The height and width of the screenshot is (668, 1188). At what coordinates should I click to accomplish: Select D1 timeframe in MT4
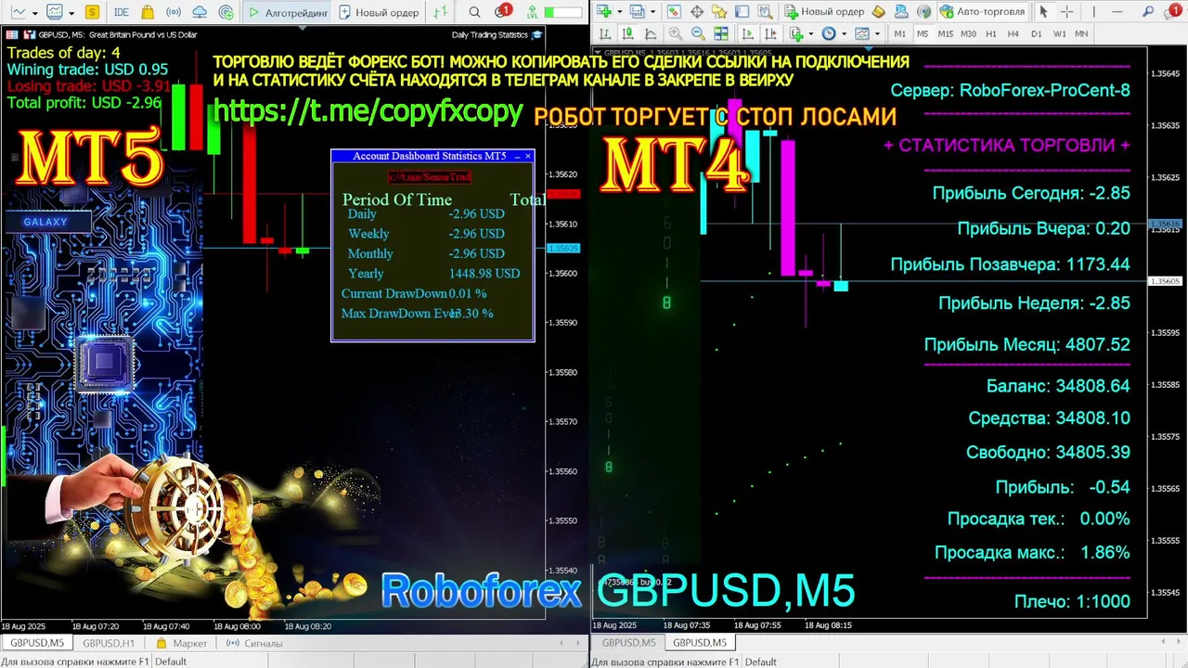point(1036,33)
